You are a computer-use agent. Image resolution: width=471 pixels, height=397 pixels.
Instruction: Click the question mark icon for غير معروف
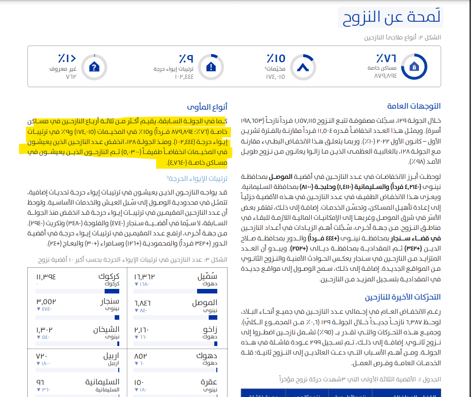(93, 66)
